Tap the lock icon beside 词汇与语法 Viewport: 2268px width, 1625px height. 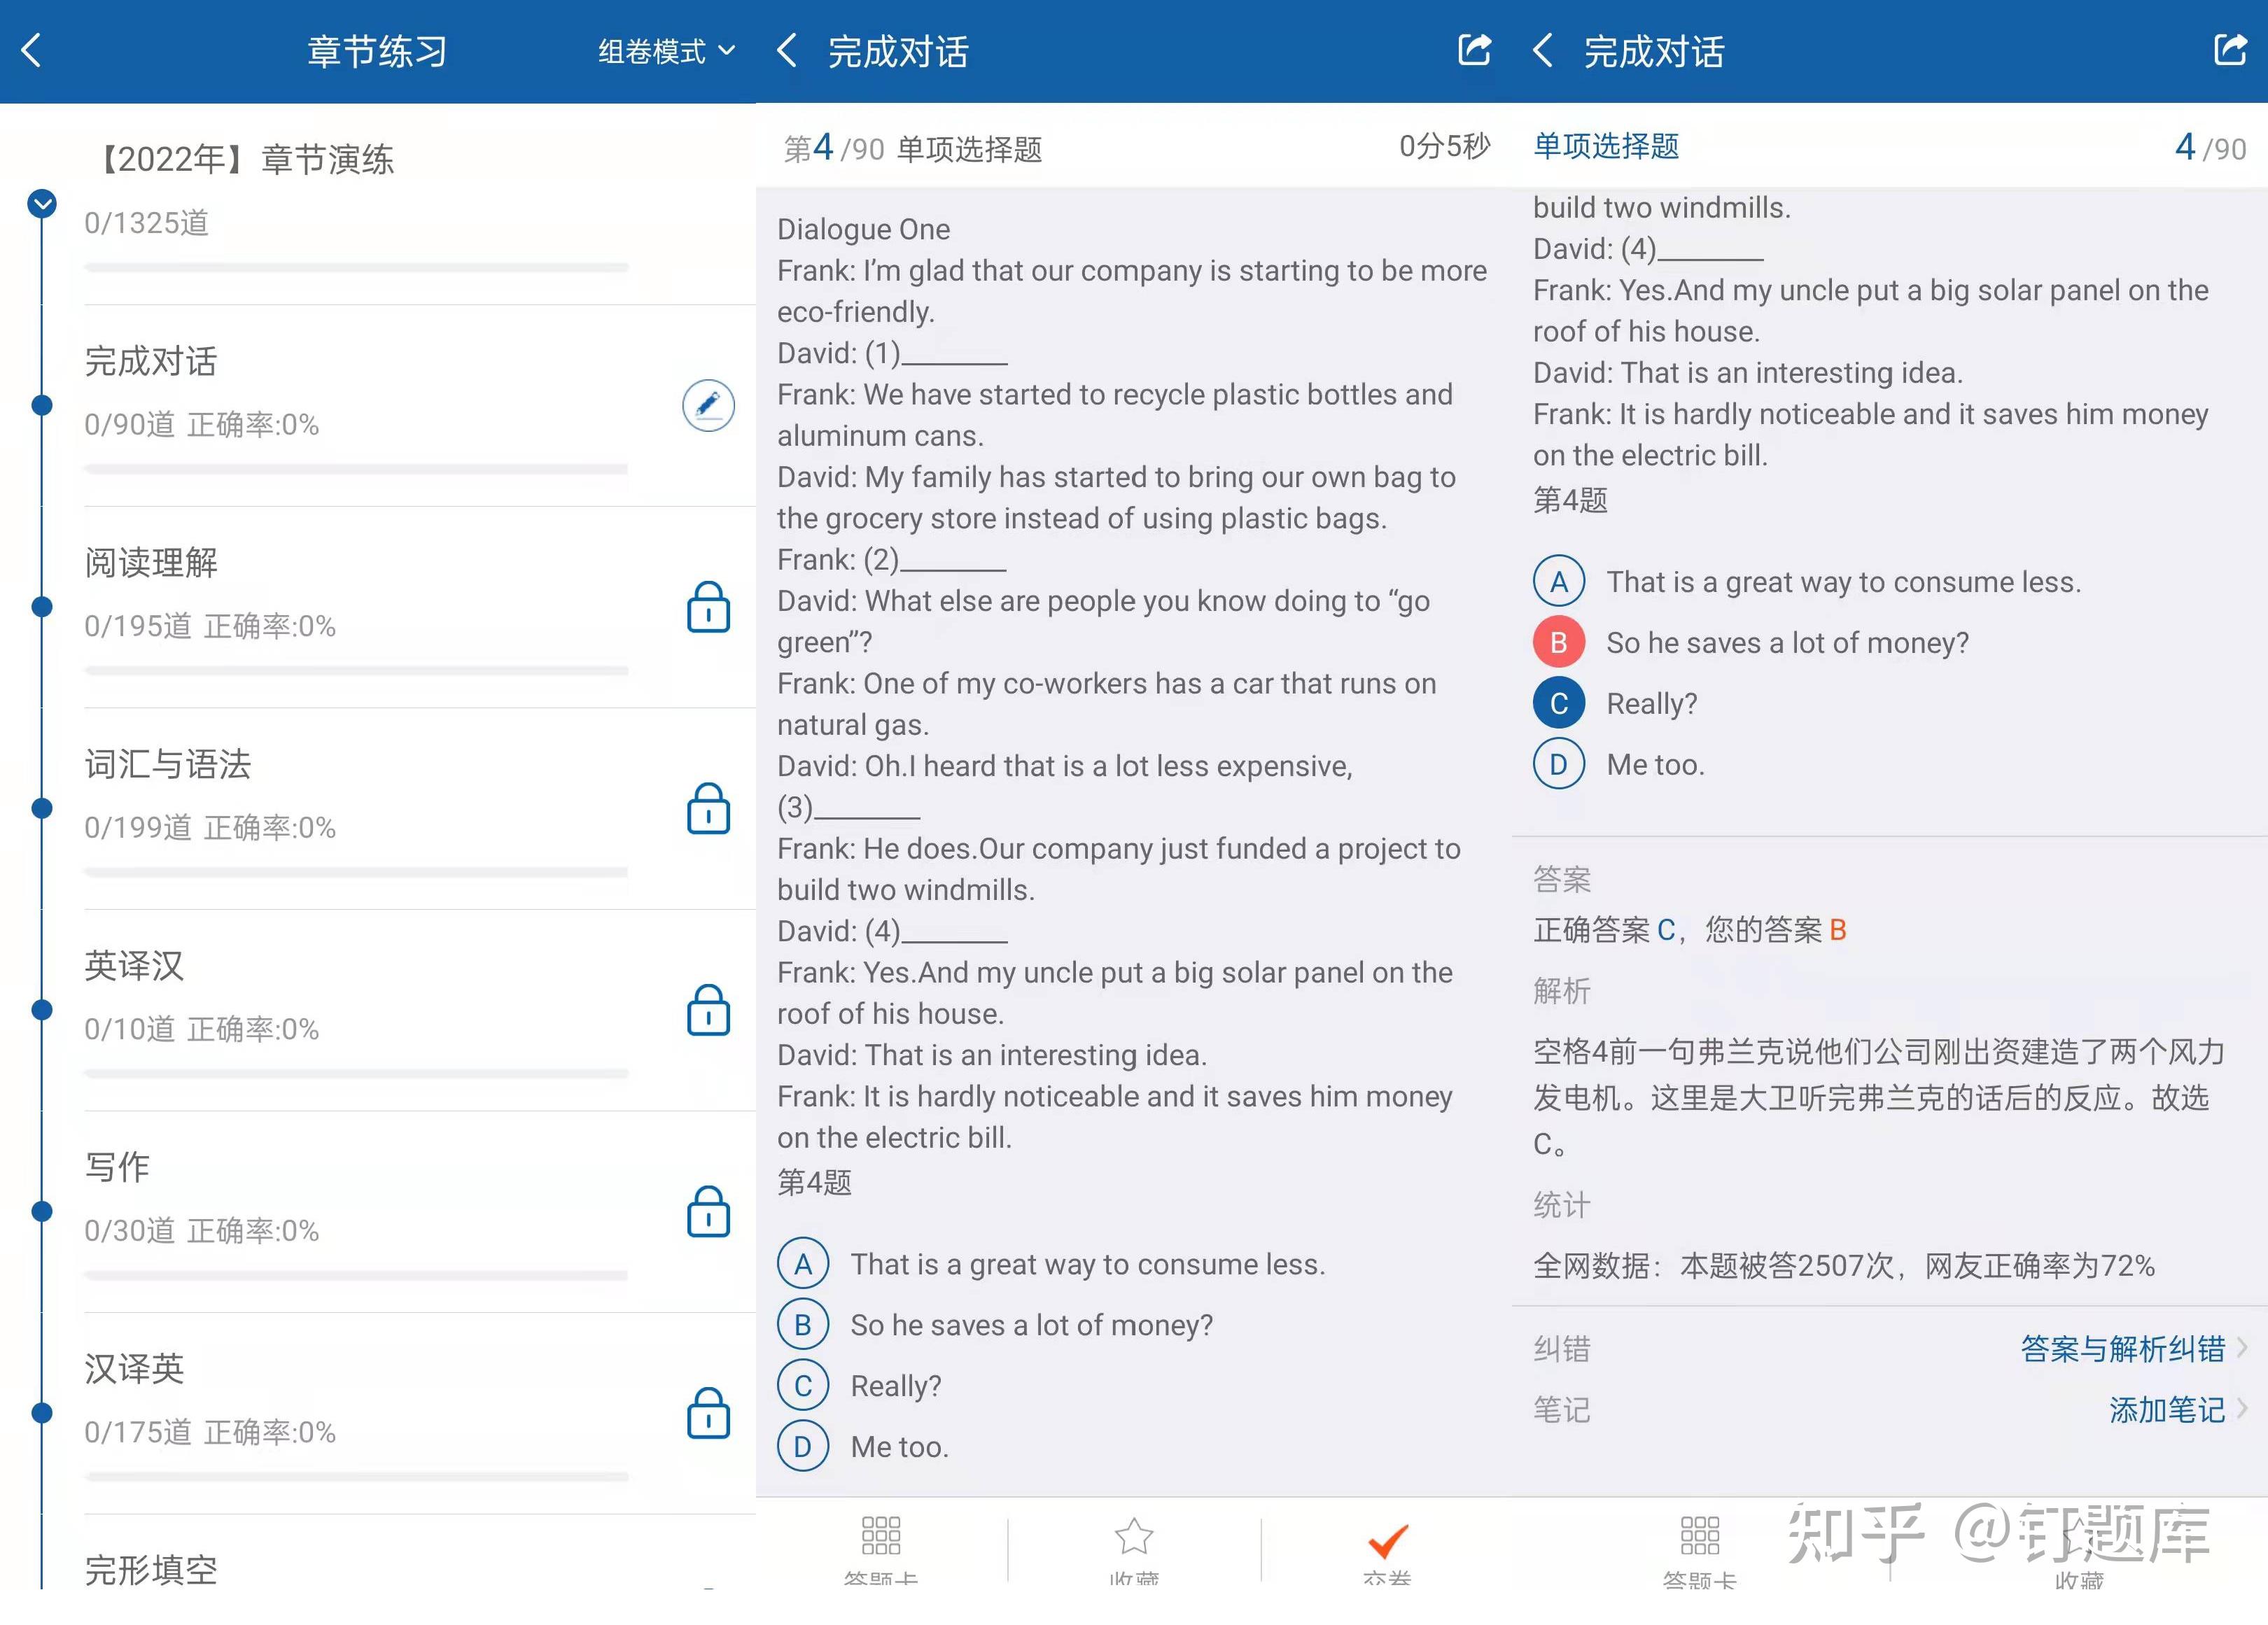[708, 808]
